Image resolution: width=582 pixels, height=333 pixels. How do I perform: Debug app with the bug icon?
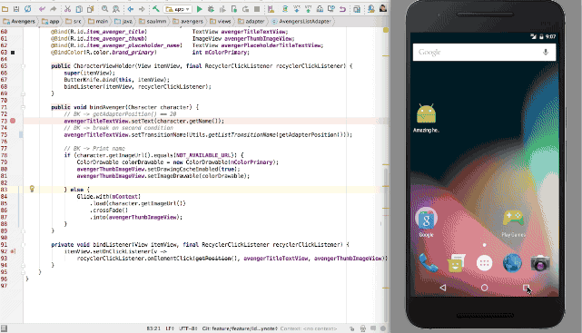point(211,9)
